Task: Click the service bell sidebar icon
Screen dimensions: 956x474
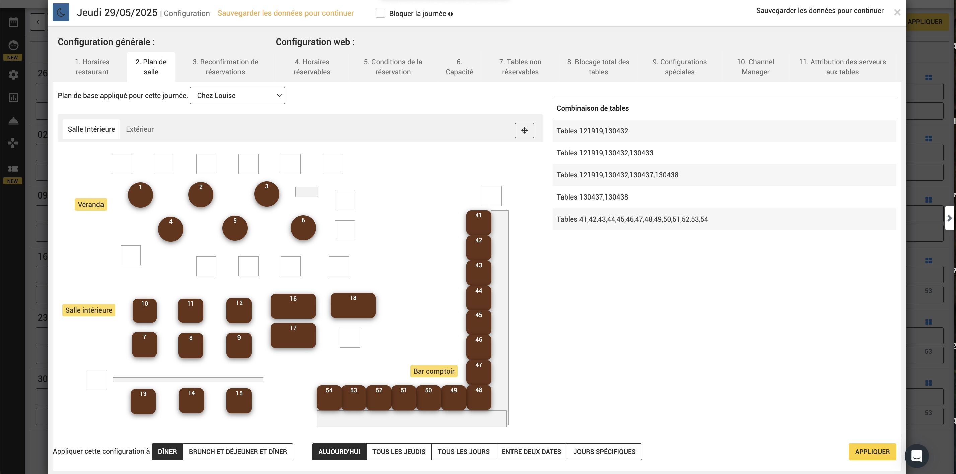Action: coord(13,121)
